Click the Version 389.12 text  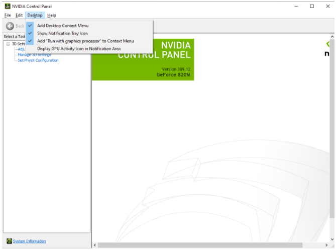click(176, 69)
